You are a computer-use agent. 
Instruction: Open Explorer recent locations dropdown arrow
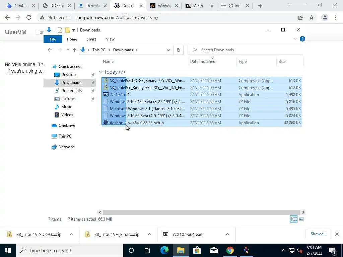point(68,50)
